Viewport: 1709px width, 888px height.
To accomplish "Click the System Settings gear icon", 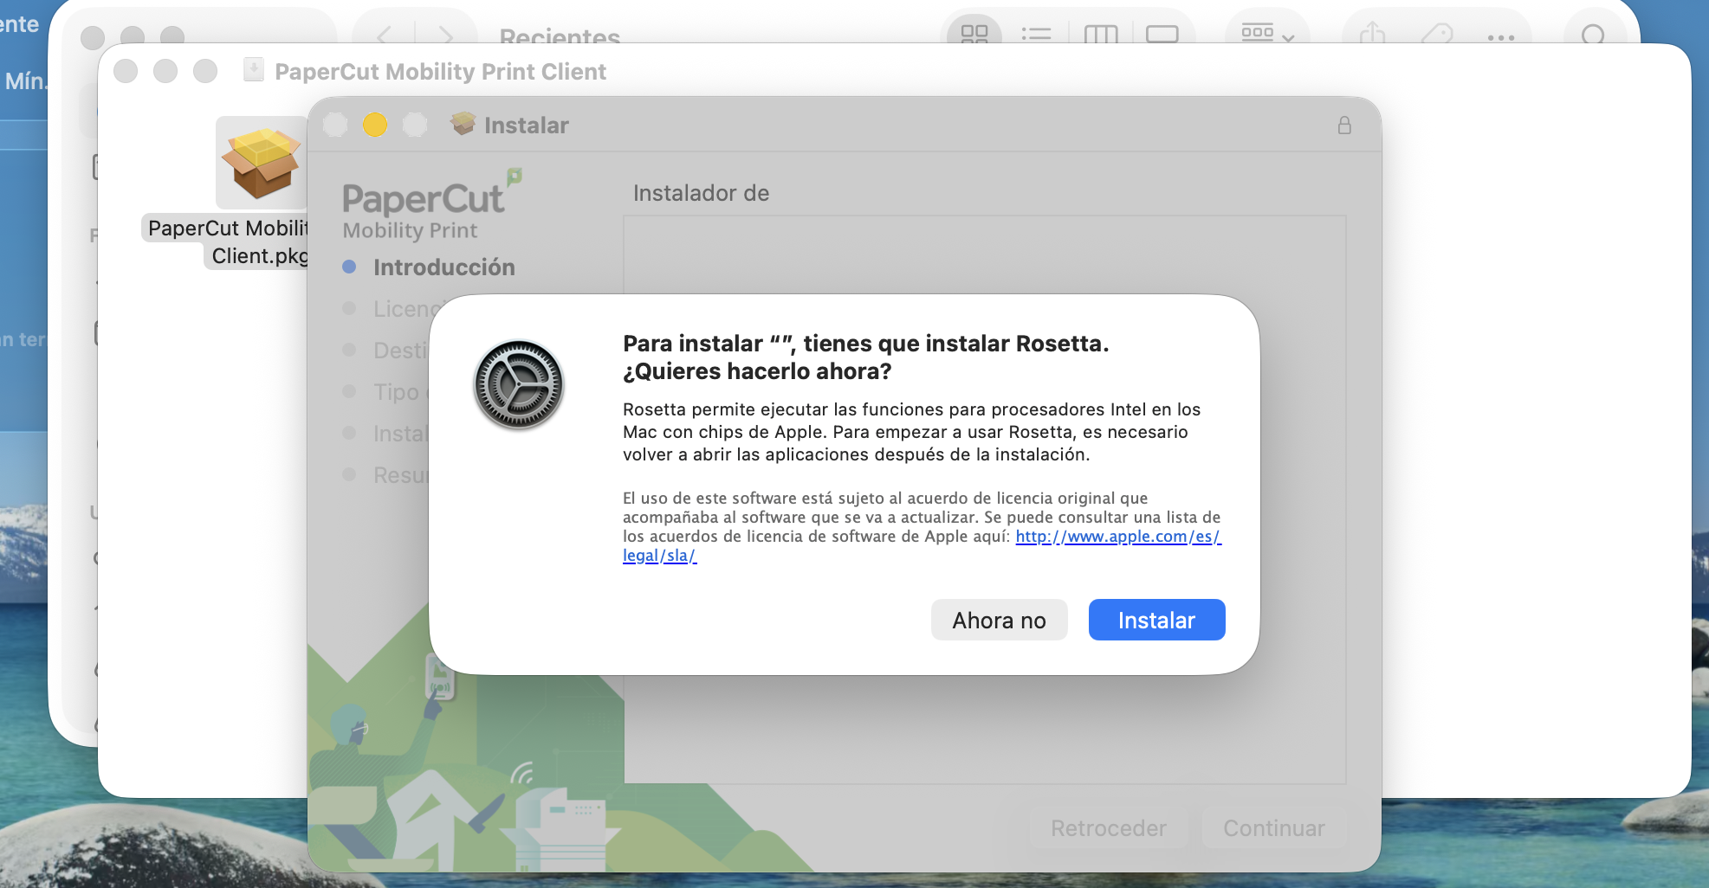I will coord(518,384).
